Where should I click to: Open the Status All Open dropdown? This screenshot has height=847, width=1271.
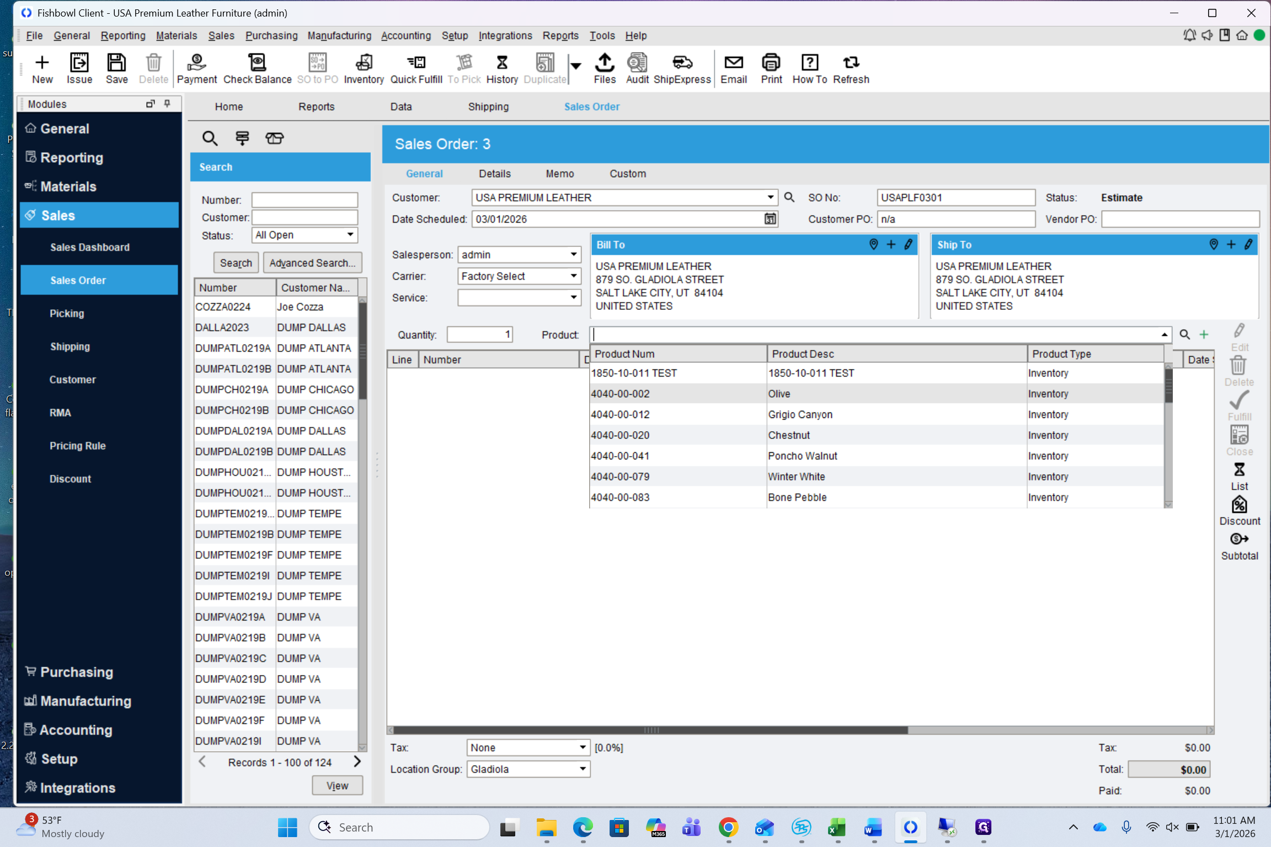(350, 235)
